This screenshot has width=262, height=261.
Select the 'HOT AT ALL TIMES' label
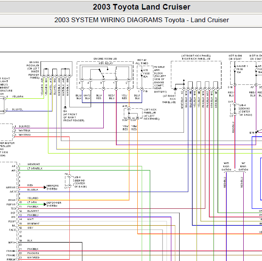[142, 61]
